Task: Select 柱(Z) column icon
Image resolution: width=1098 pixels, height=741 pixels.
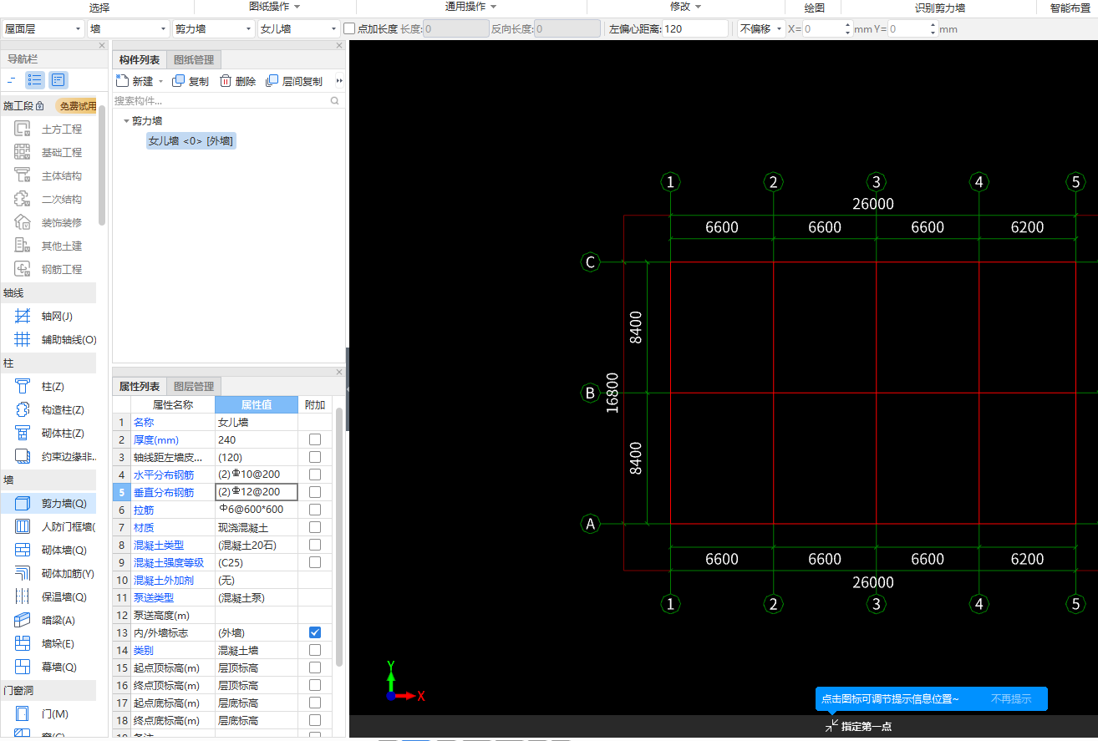Action: 23,387
